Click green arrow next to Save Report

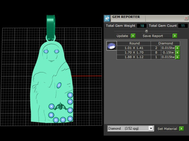175,36
